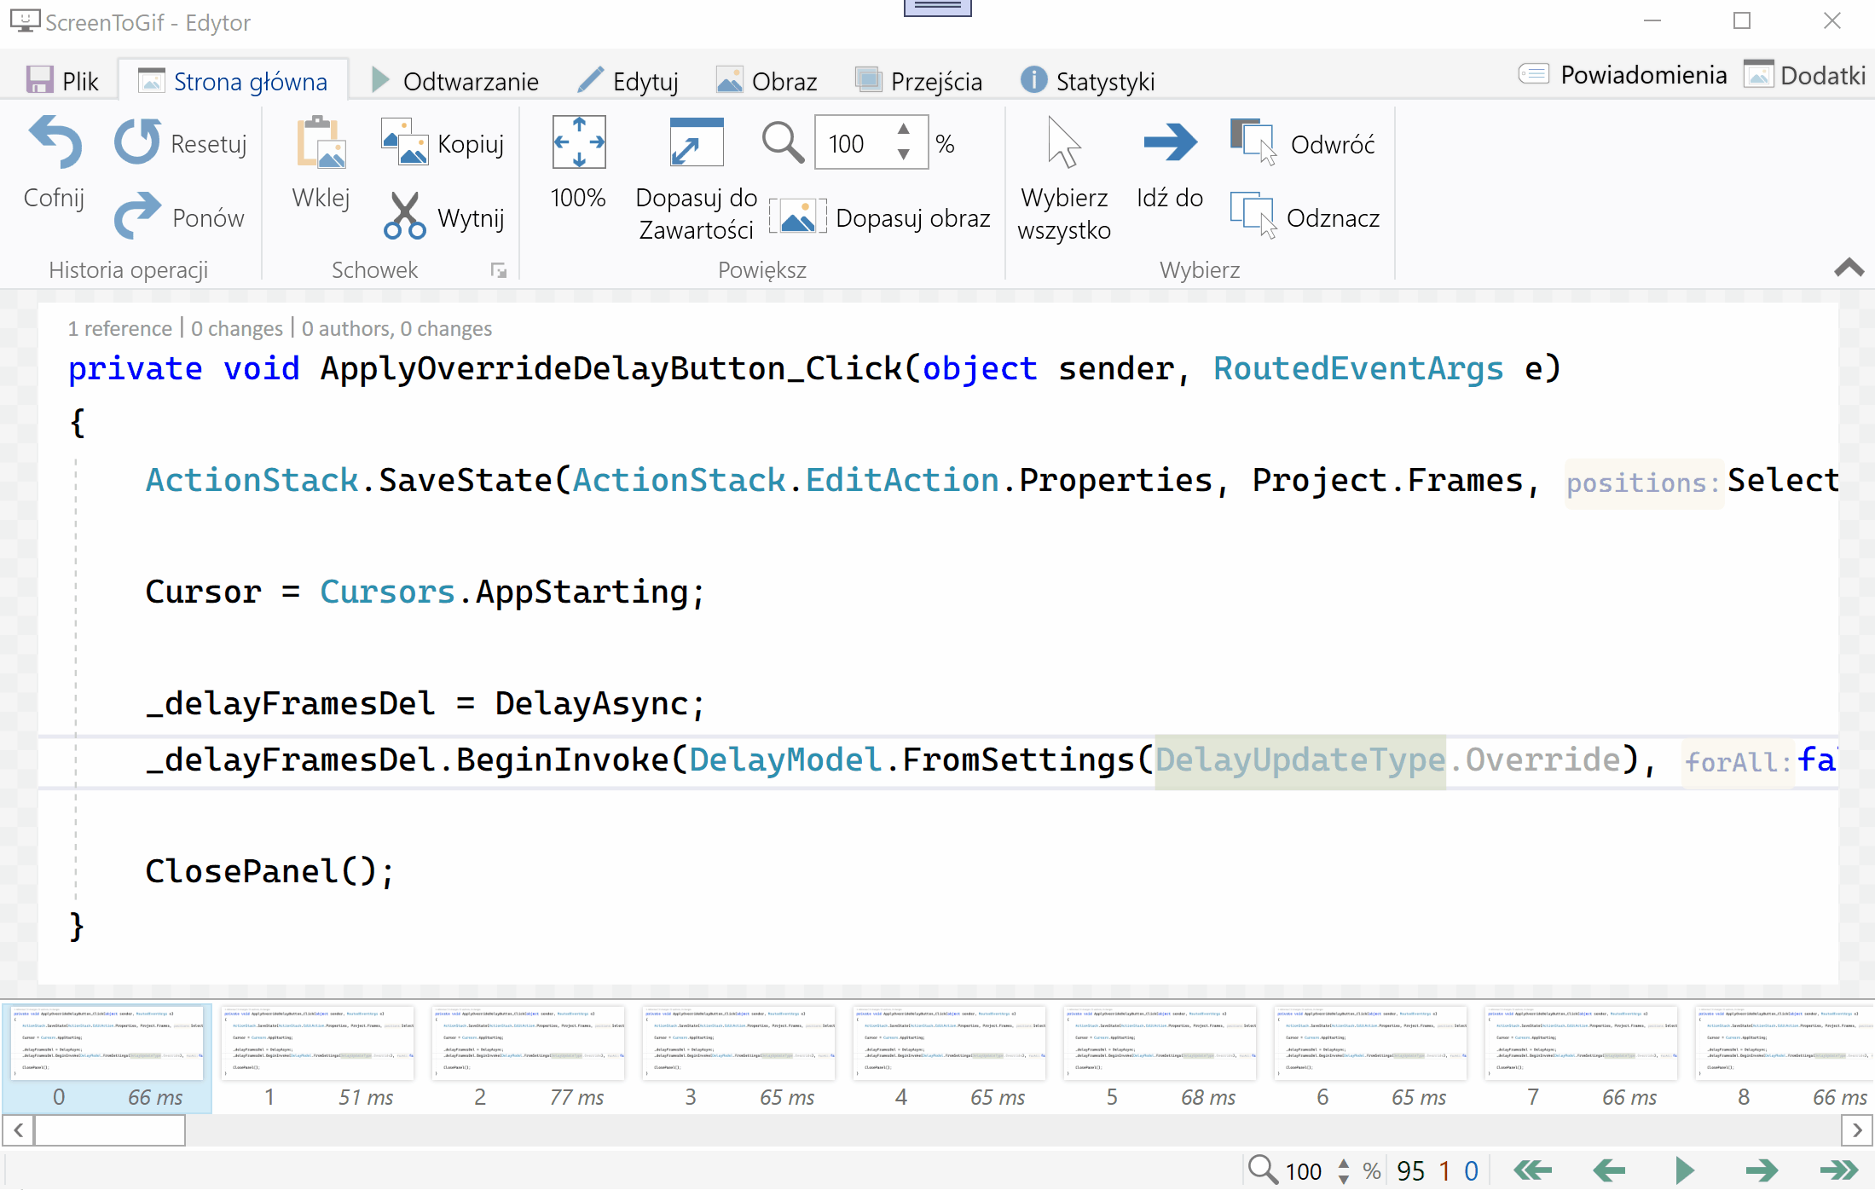Viewport: 1875px width, 1190px height.
Task: Click Dopasuj do Zawartości icon
Action: click(x=696, y=142)
